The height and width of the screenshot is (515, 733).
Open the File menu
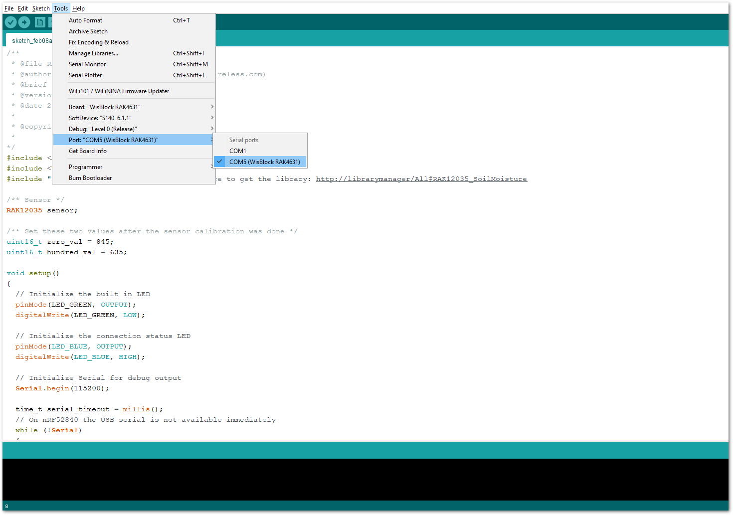point(9,8)
